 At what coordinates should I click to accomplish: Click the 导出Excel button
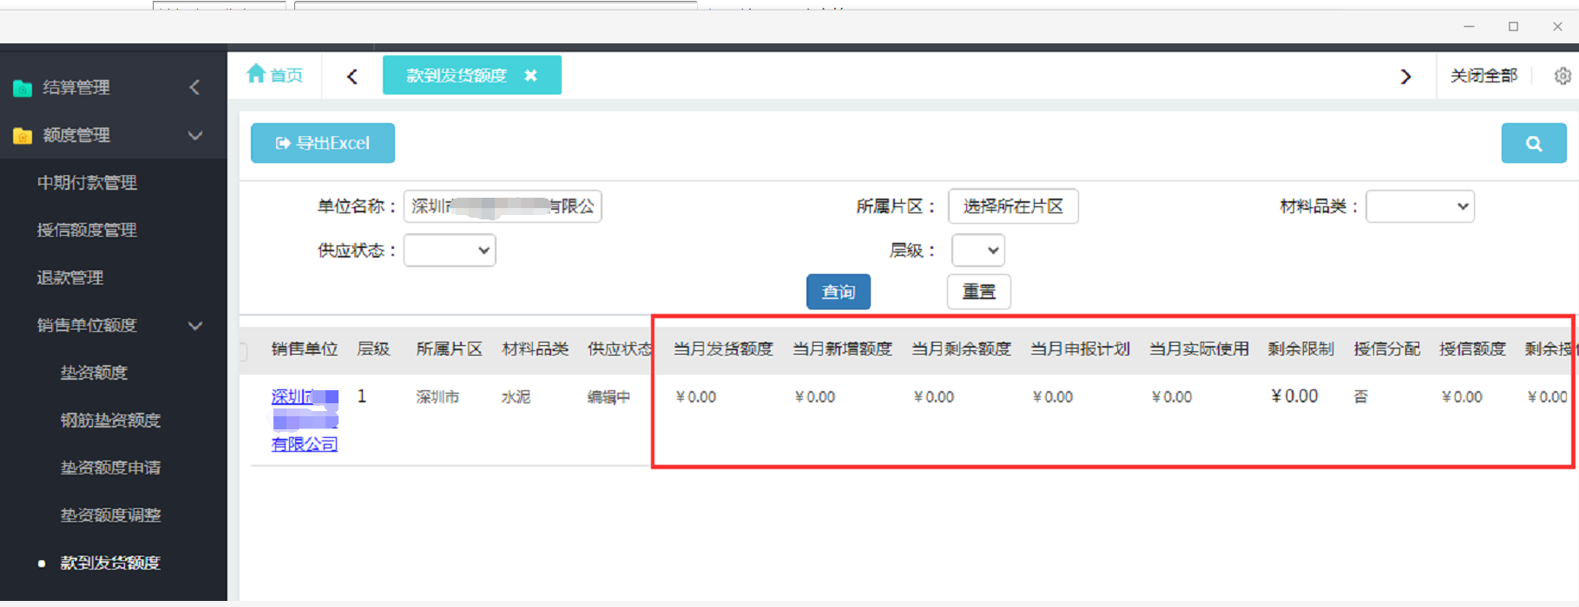(323, 143)
